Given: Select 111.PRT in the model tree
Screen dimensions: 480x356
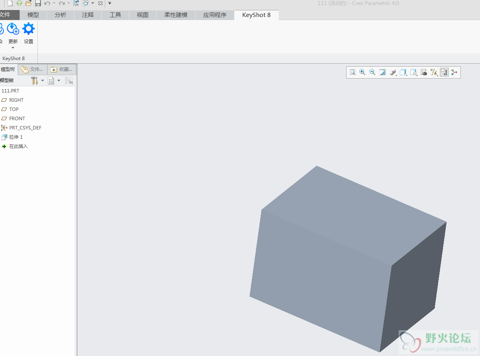Looking at the screenshot, I should 10,91.
